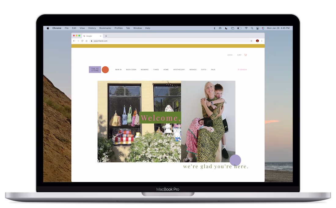The height and width of the screenshot is (208, 336).
Task: Open Chrome's three-dot menu
Action: tap(262, 41)
